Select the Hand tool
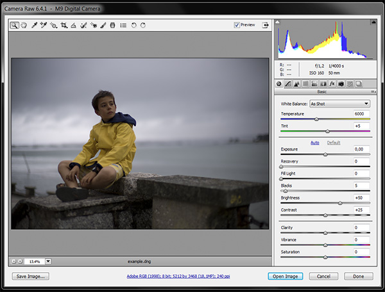Screen dimensions: 385x292 point(23,26)
